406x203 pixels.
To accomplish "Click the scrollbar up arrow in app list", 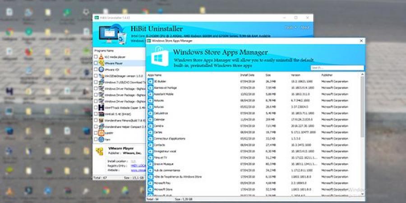I will coord(362,74).
